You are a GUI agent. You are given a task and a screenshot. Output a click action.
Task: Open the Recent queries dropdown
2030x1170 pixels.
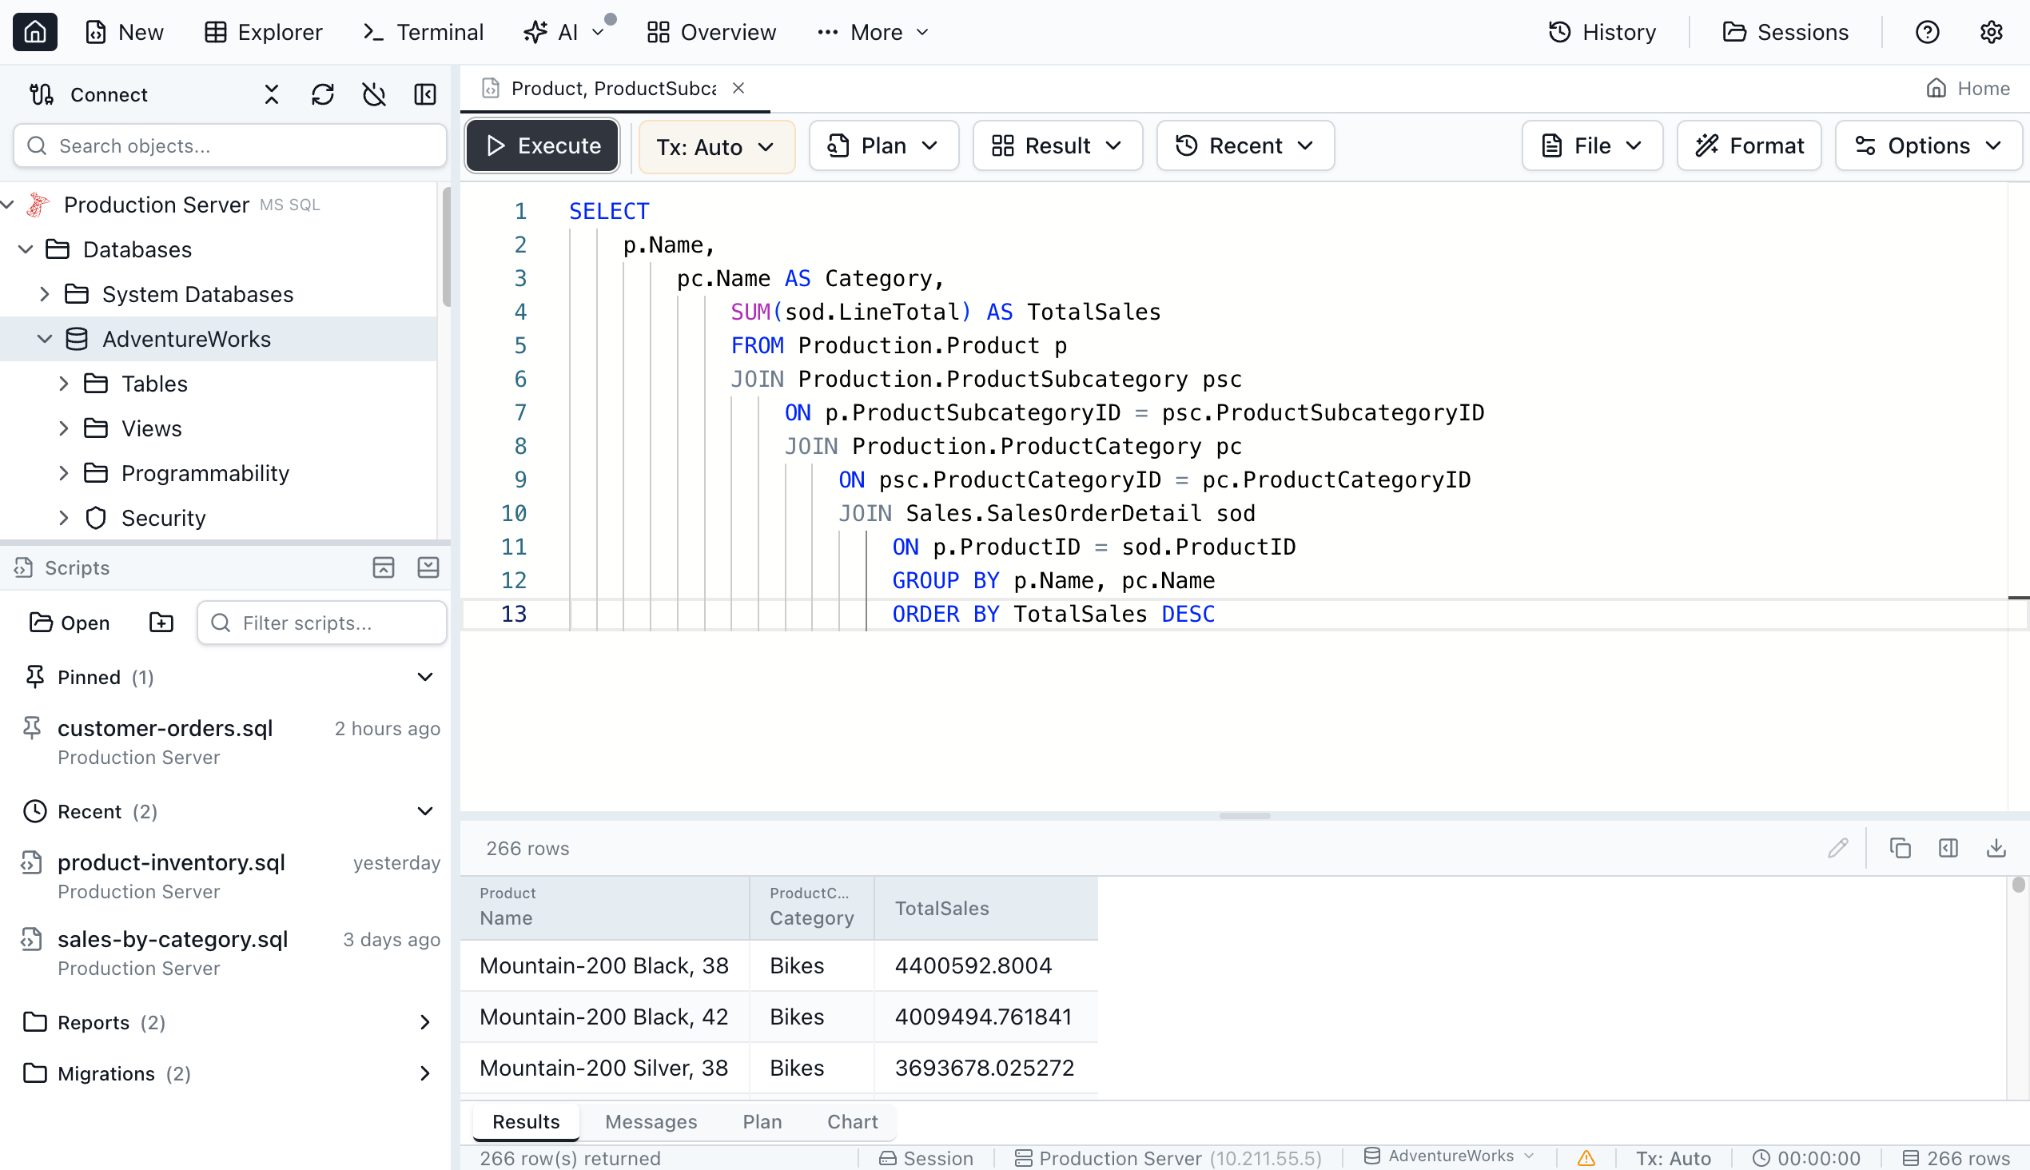(1246, 146)
